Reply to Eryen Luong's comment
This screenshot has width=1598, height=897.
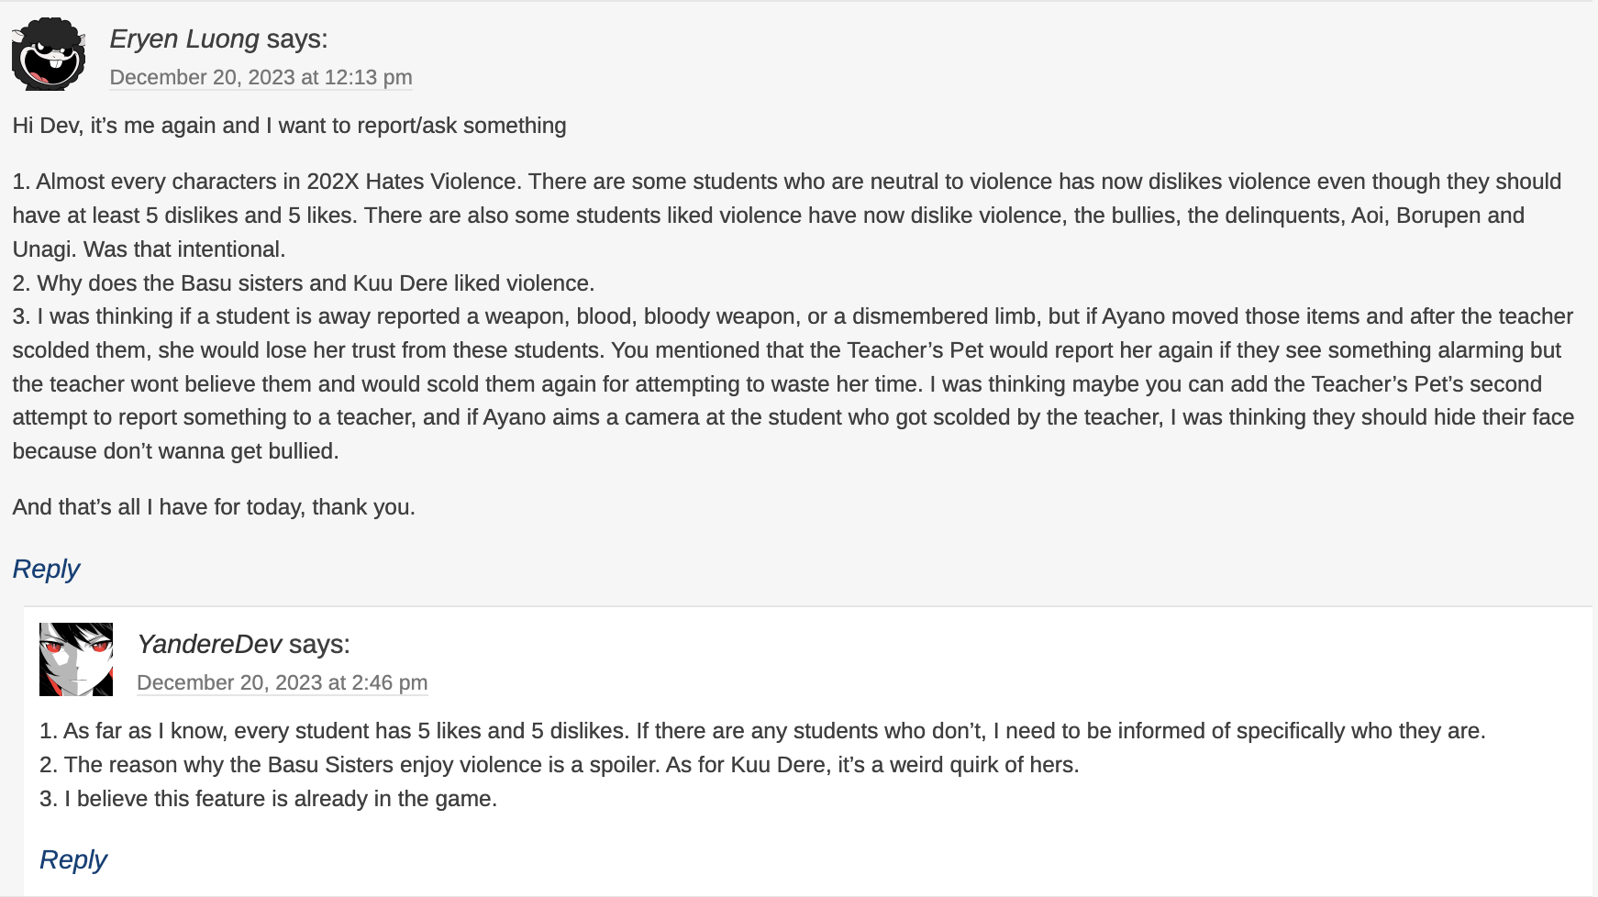tap(47, 570)
